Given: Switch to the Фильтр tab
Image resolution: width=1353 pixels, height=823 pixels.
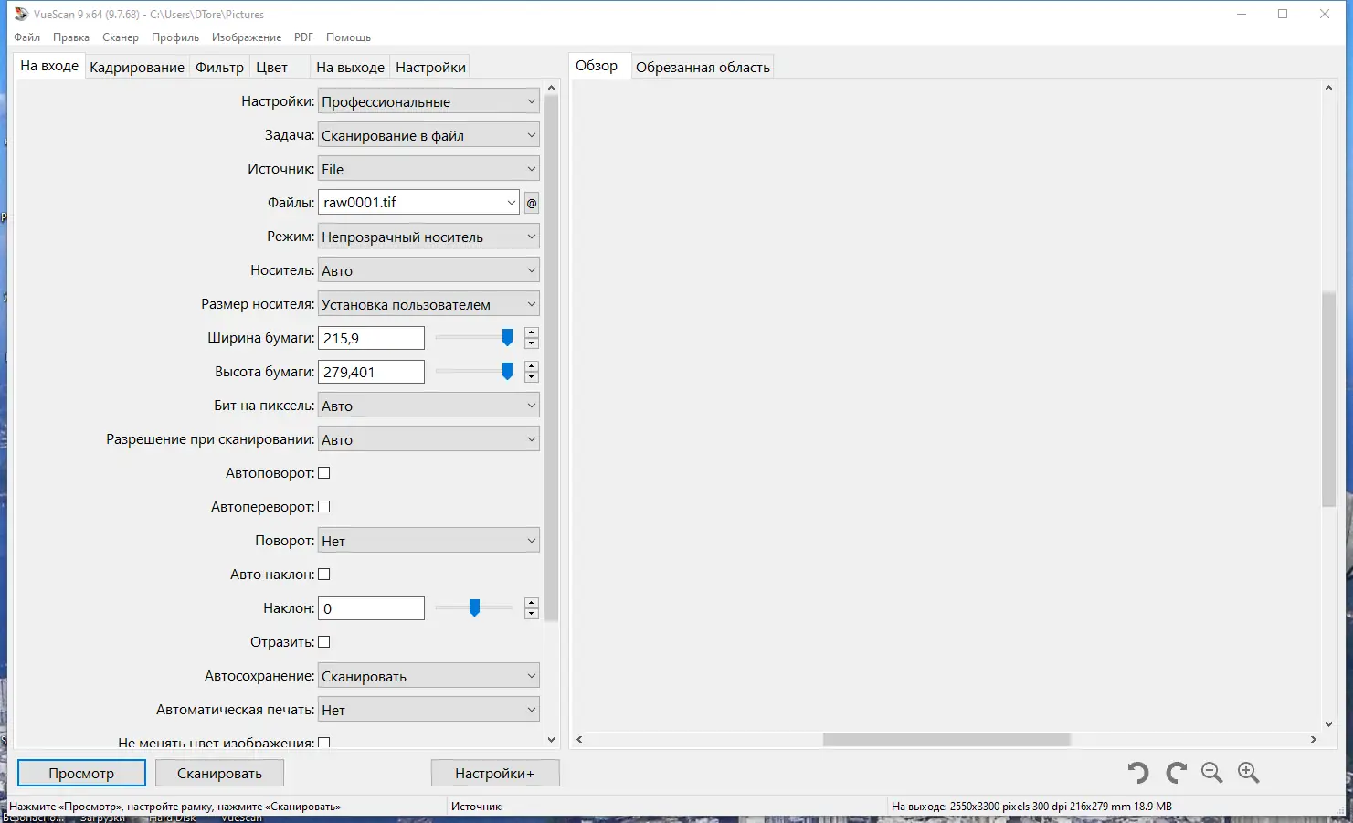Looking at the screenshot, I should [219, 68].
